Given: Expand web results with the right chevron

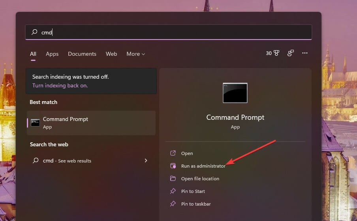Looking at the screenshot, I should coord(146,161).
